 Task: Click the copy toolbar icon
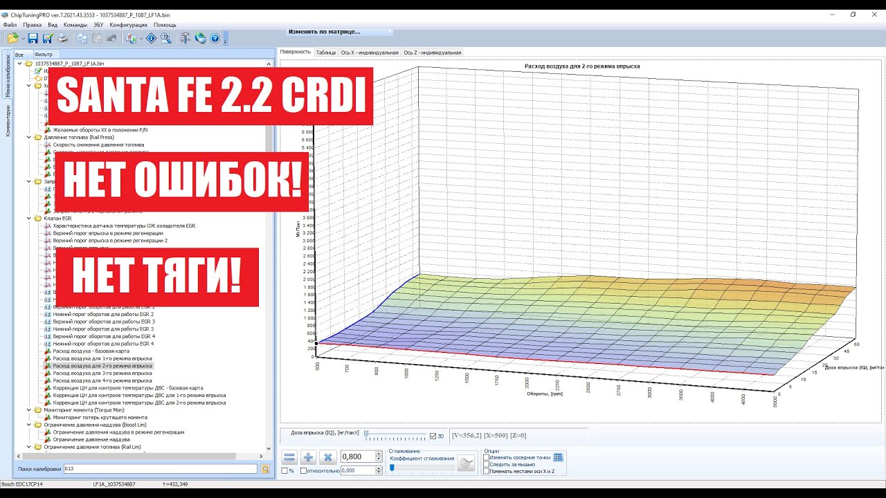click(x=82, y=39)
